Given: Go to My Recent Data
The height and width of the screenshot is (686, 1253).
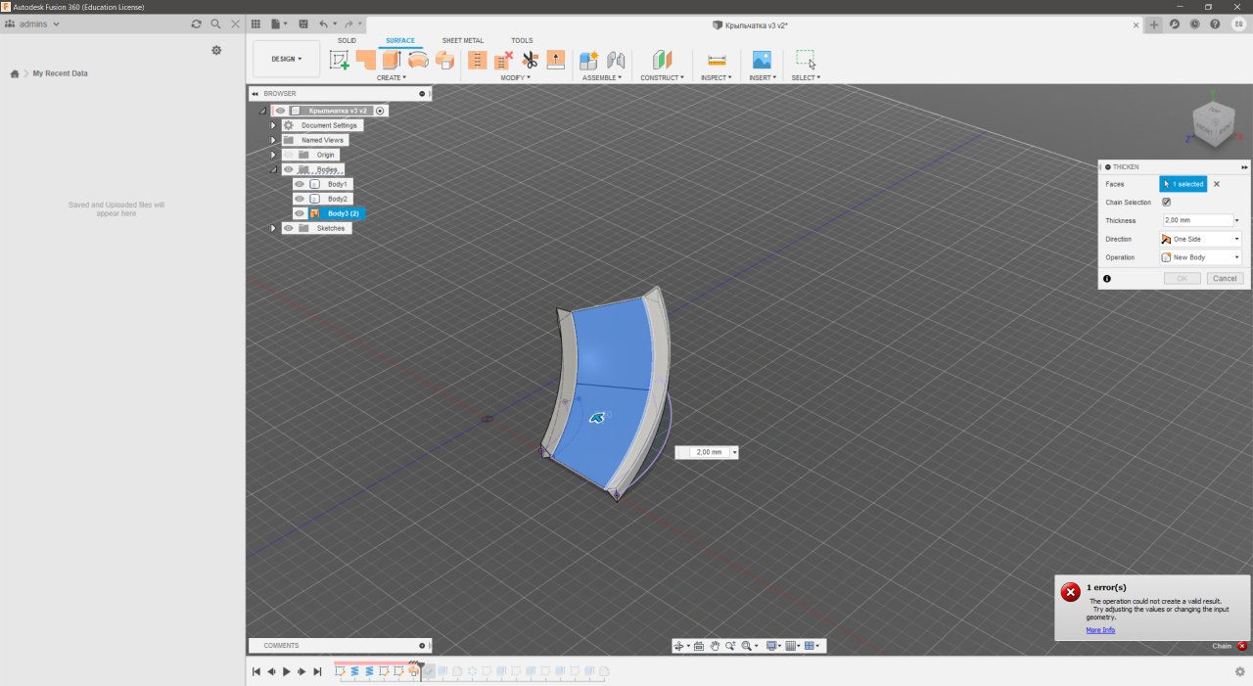Looking at the screenshot, I should pos(60,73).
